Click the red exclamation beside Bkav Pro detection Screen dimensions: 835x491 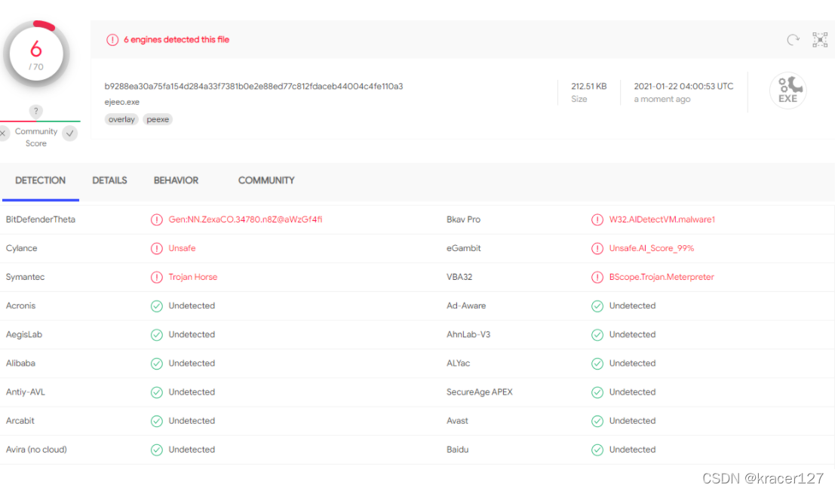point(598,219)
